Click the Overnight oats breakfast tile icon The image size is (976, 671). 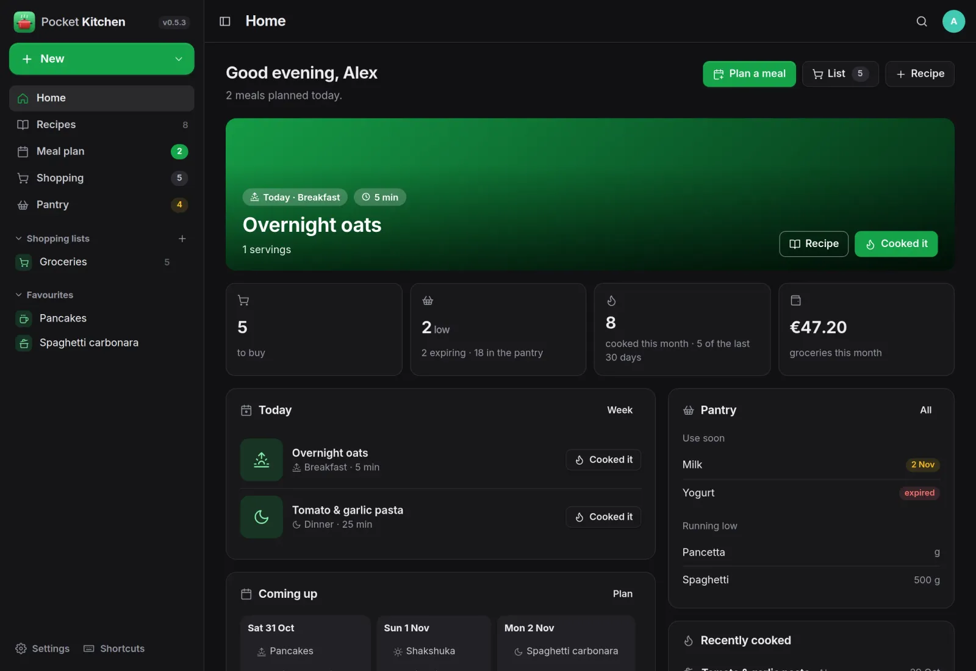(262, 460)
